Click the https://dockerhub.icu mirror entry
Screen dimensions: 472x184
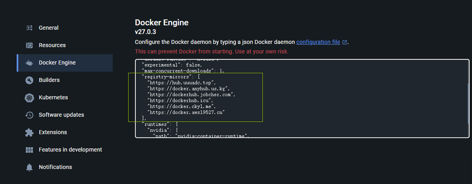[x=180, y=100]
